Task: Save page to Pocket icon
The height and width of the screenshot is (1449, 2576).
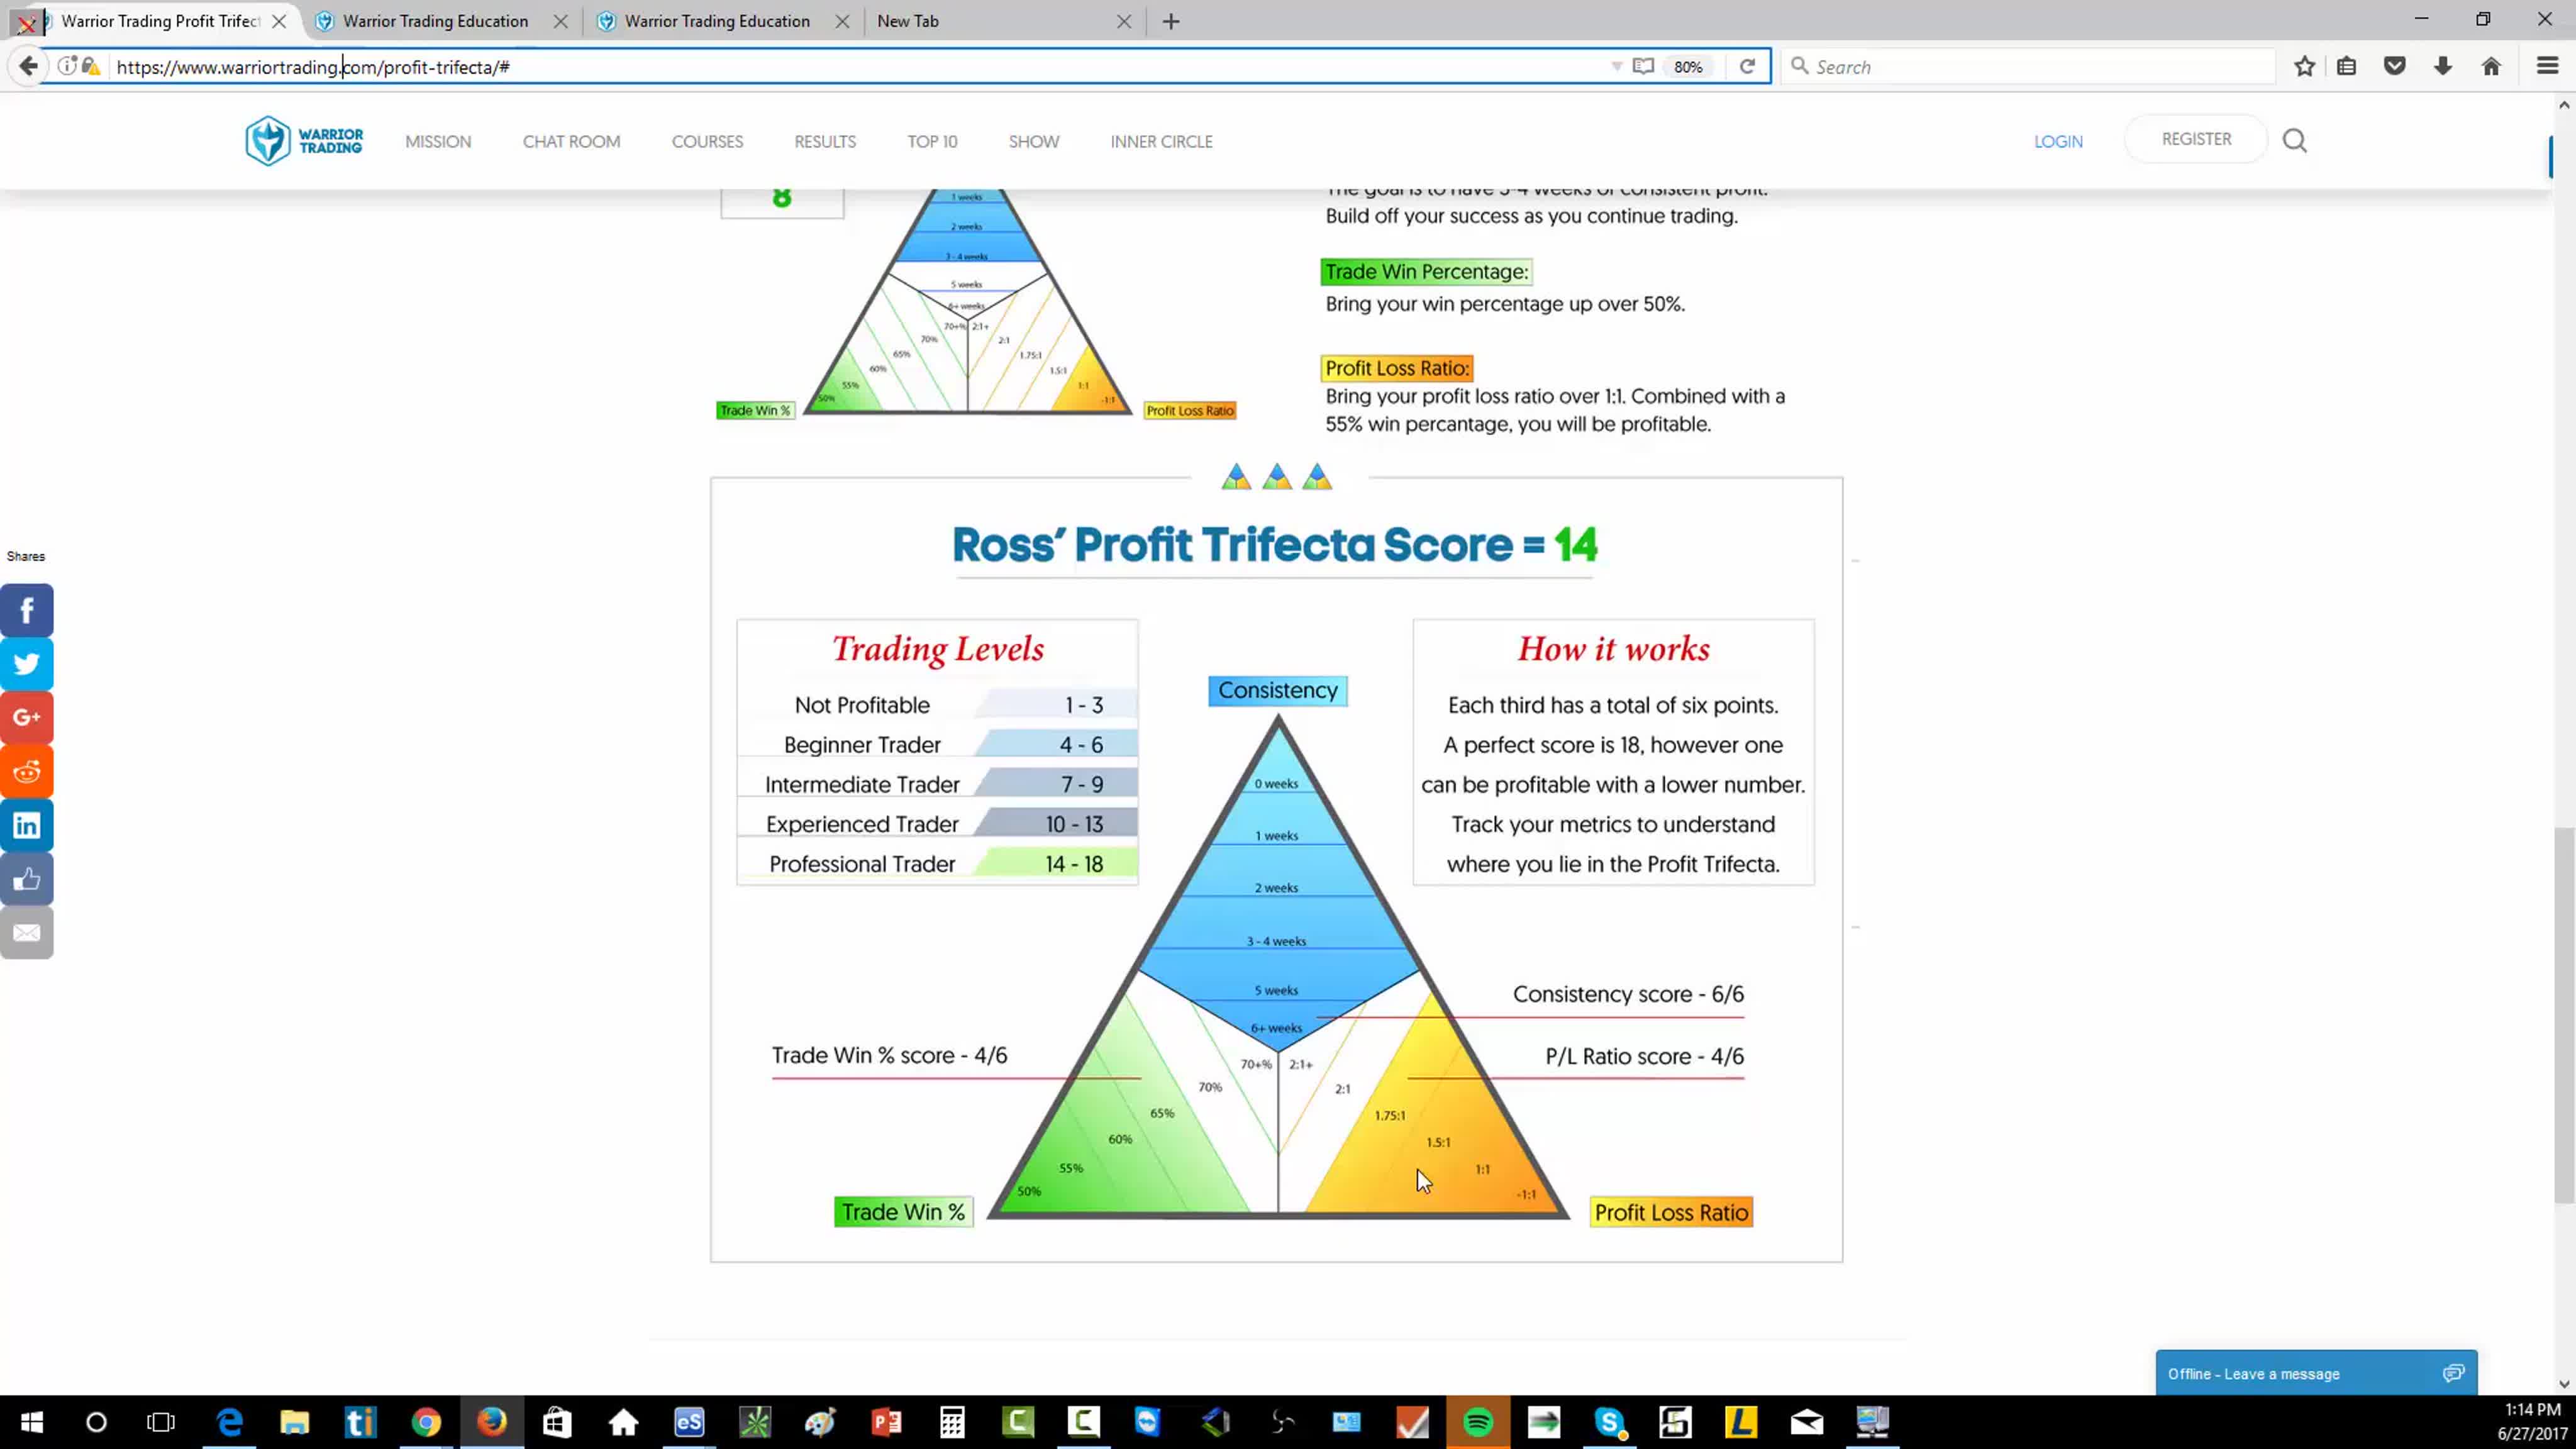Action: point(2395,67)
